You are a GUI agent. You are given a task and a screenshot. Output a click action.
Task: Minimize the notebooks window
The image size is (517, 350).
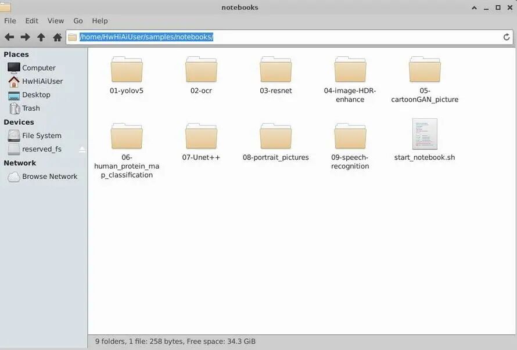click(x=486, y=8)
